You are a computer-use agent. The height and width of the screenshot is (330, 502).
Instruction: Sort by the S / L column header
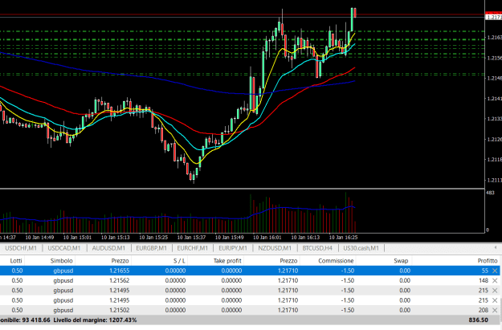179,261
